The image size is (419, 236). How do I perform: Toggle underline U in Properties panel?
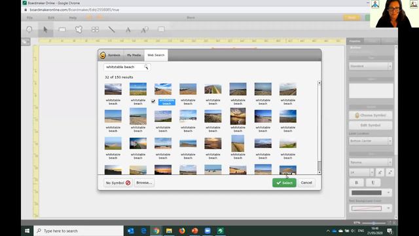pos(373,182)
